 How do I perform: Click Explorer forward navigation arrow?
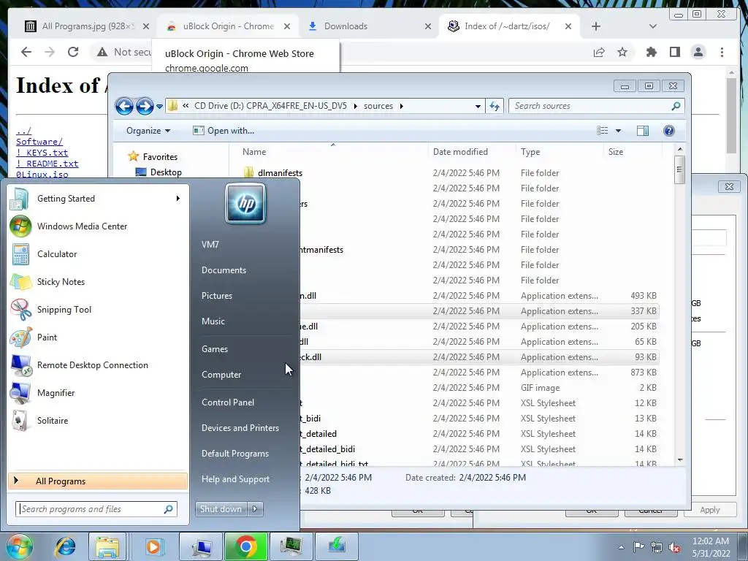click(x=144, y=106)
